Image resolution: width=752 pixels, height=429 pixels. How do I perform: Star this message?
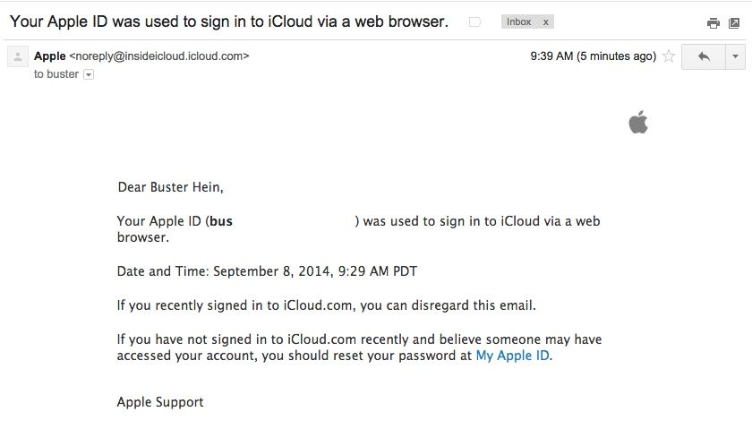tap(668, 56)
